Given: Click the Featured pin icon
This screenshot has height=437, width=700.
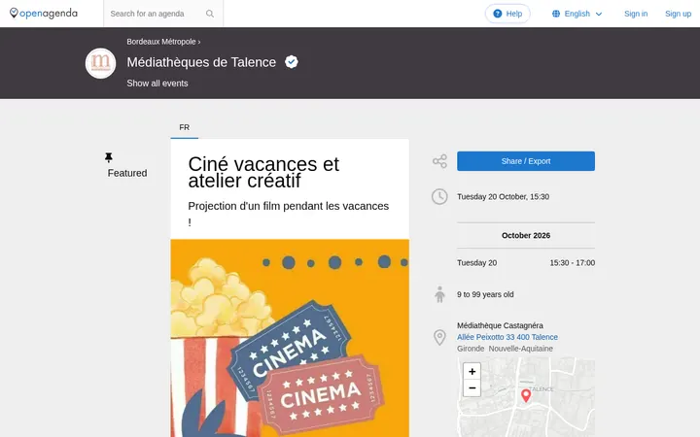Looking at the screenshot, I should pyautogui.click(x=109, y=157).
